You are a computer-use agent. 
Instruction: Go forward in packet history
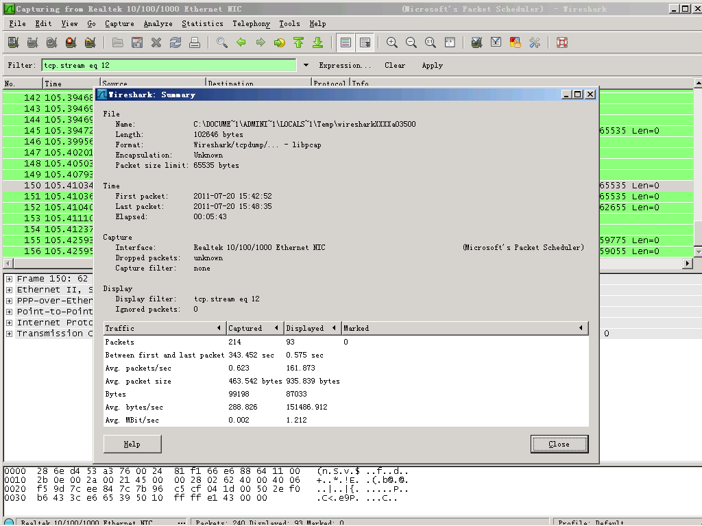261,42
